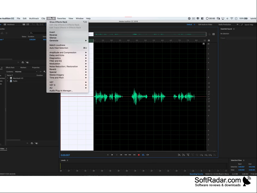Open Audio Plug-In Manager
The height and width of the screenshot is (193, 257).
coord(67,91)
